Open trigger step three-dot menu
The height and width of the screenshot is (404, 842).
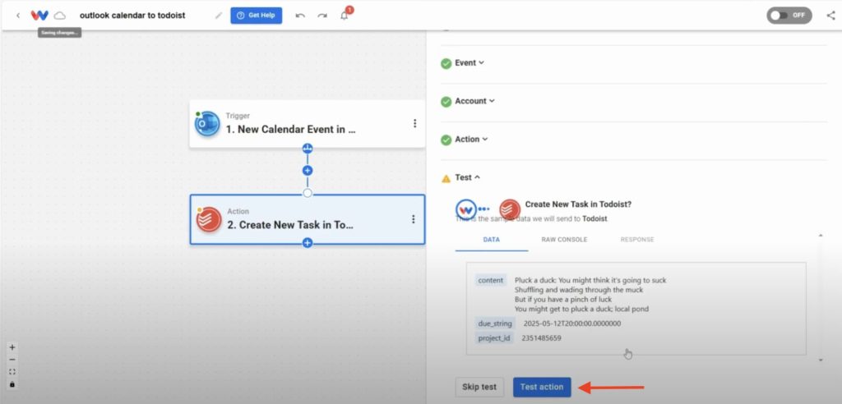point(414,123)
